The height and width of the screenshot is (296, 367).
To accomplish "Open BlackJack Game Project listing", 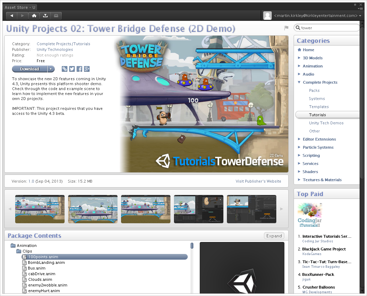I will click(x=324, y=249).
